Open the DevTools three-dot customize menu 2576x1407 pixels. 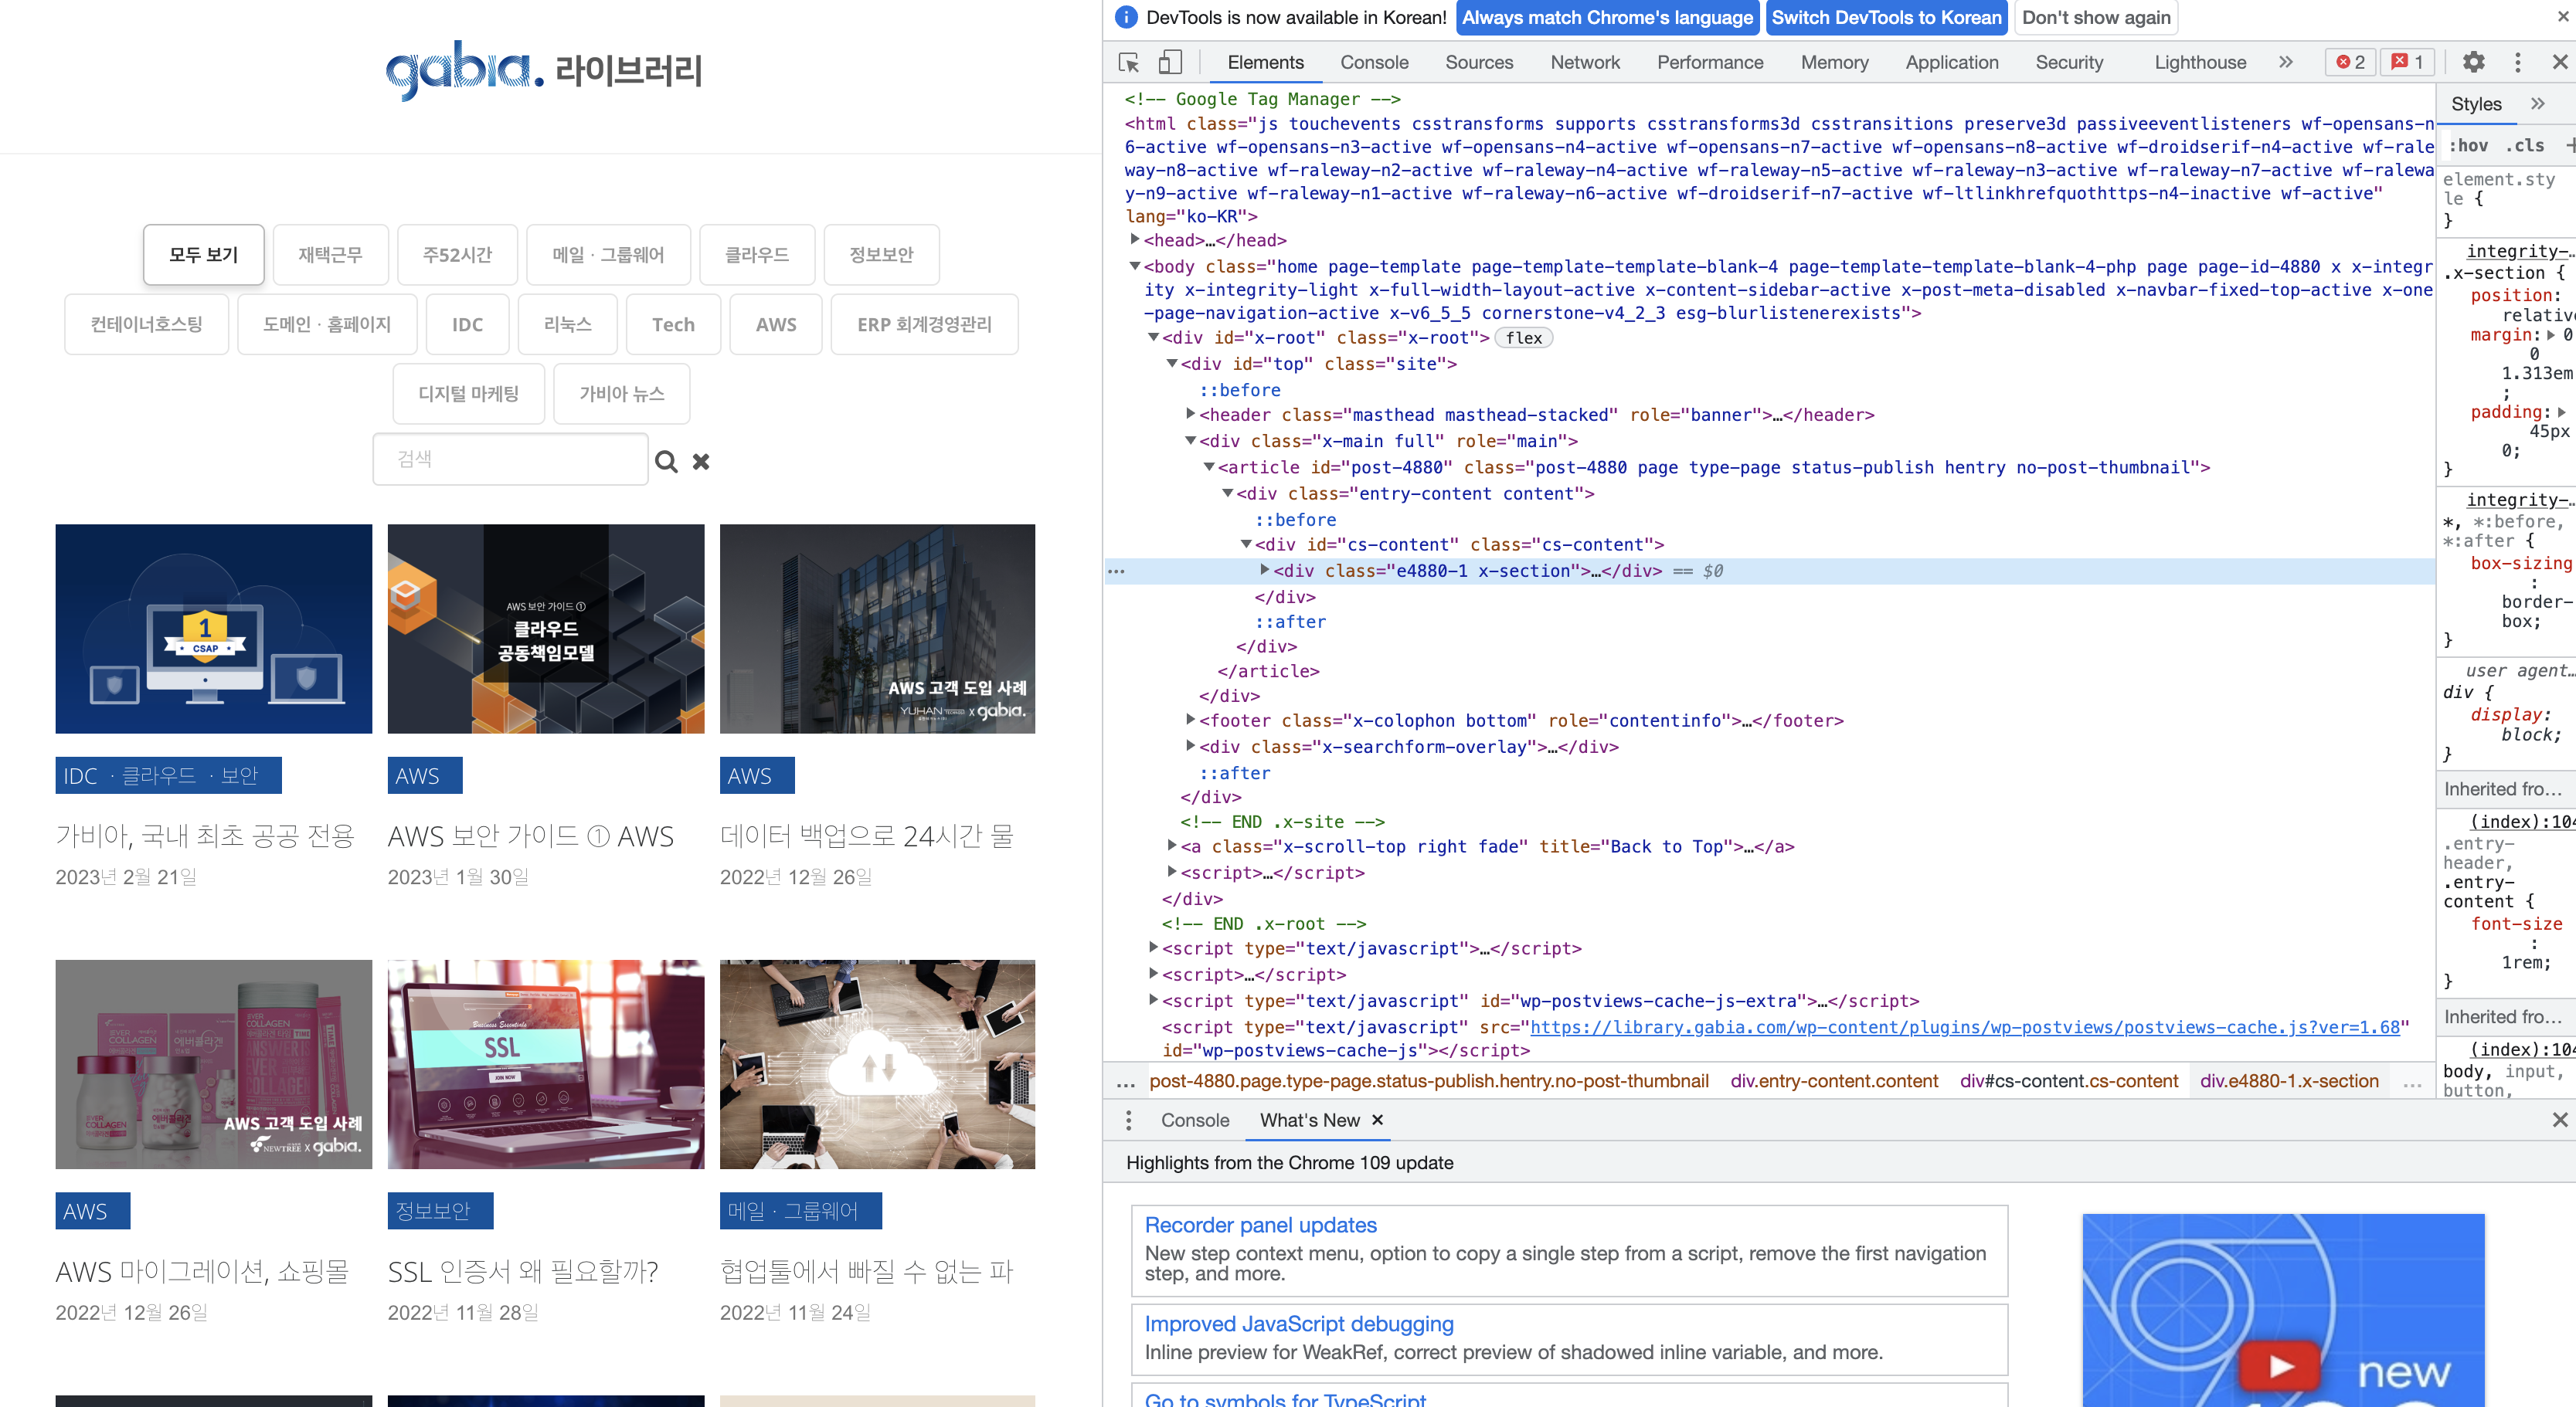click(x=2517, y=63)
